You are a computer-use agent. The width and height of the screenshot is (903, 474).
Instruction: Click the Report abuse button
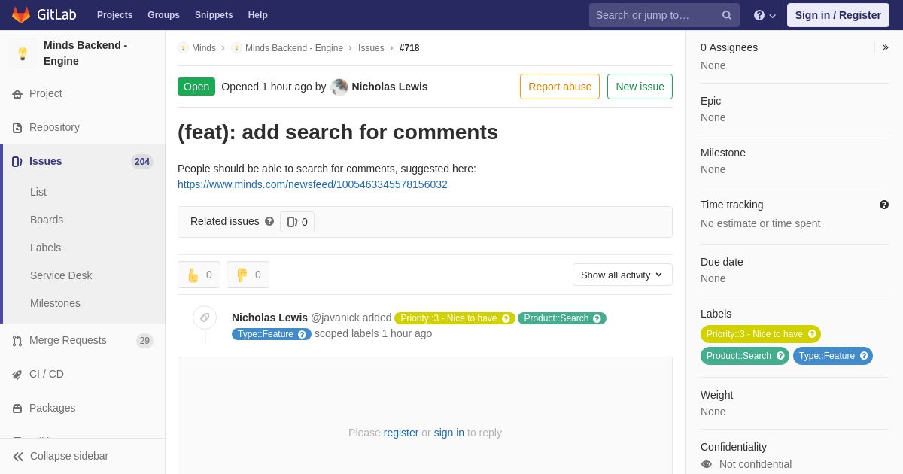[560, 87]
